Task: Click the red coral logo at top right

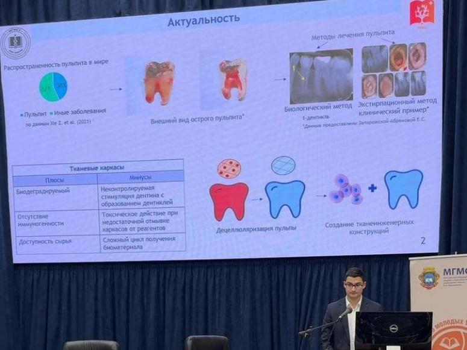Action: [x=422, y=13]
